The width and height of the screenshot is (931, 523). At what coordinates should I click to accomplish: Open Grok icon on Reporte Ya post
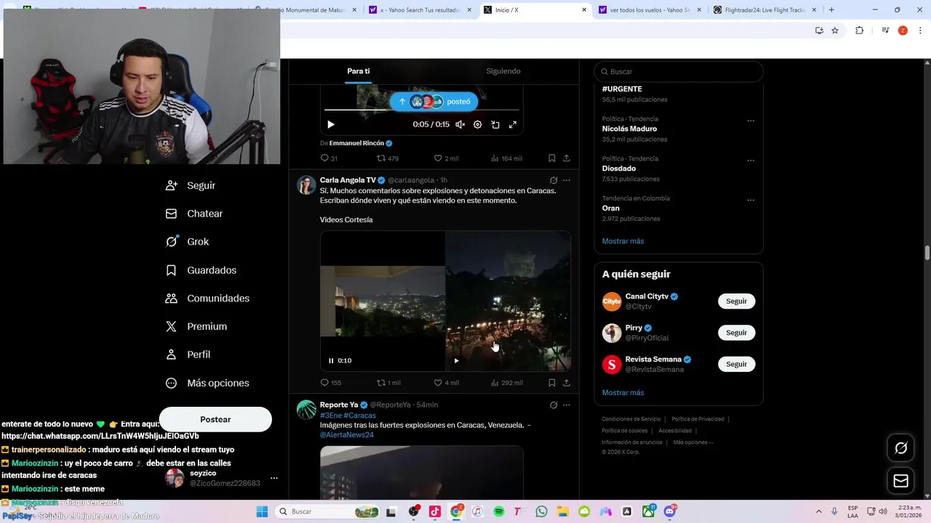(554, 405)
